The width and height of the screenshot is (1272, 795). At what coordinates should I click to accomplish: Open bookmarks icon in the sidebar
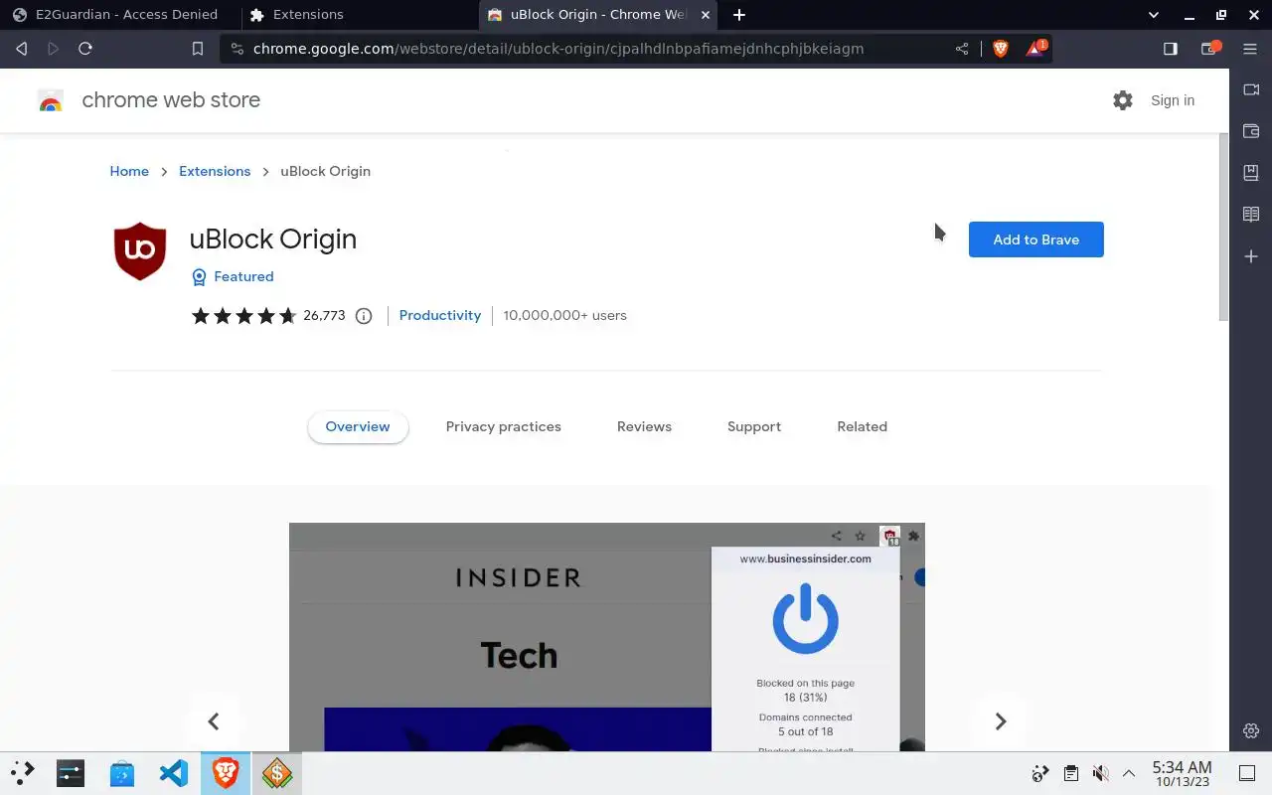pyautogui.click(x=1251, y=173)
